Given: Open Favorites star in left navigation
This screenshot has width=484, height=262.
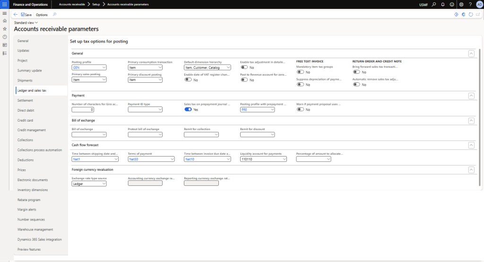Looking at the screenshot, I should 5,29.
